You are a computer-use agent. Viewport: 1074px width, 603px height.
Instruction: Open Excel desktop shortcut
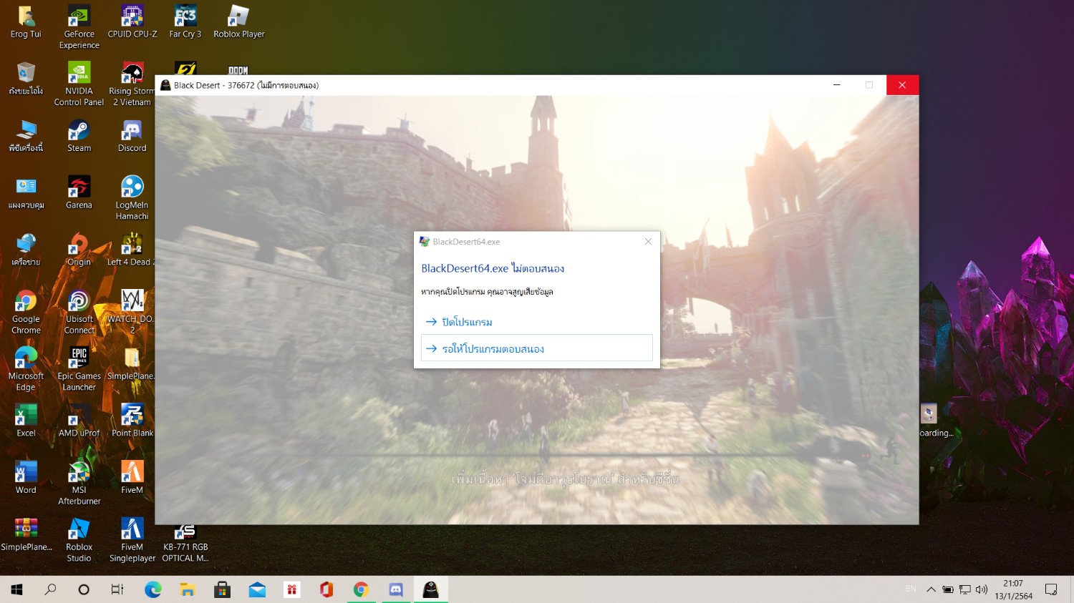tap(26, 421)
